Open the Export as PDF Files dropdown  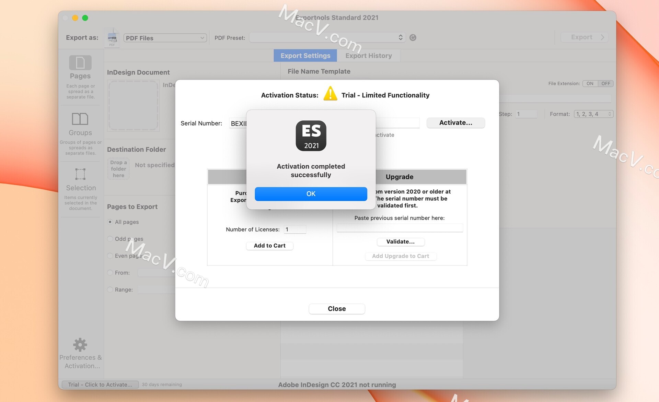pyautogui.click(x=165, y=38)
